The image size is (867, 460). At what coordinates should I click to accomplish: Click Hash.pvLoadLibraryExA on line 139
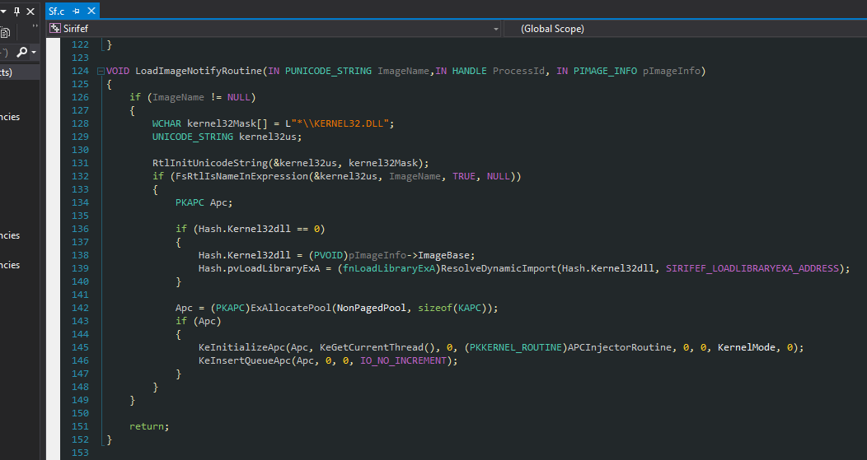pyautogui.click(x=259, y=268)
